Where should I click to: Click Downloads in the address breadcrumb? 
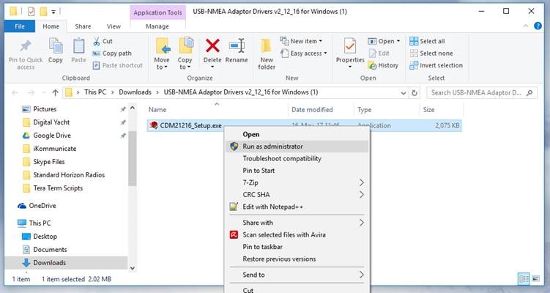coord(135,93)
